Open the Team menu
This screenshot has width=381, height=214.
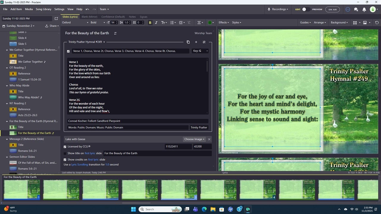point(104,9)
